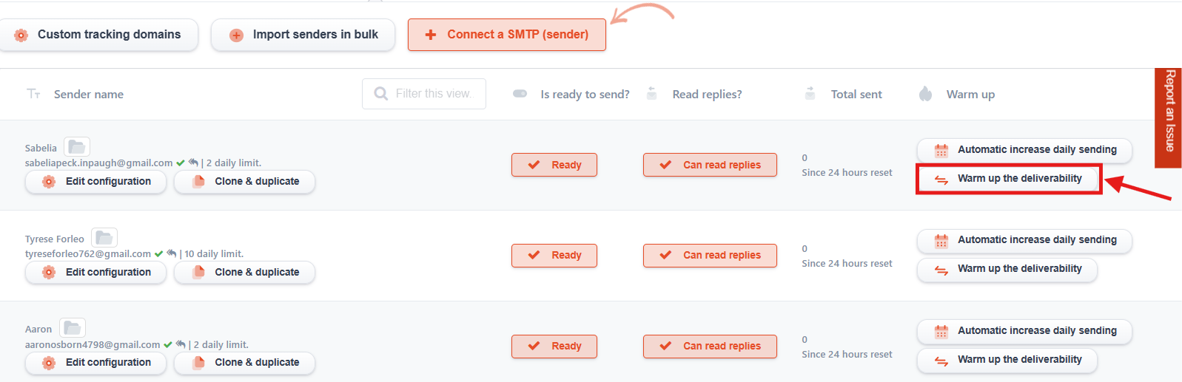Sort by Read replies? column header
Image resolution: width=1182 pixels, height=382 pixels.
coord(707,94)
